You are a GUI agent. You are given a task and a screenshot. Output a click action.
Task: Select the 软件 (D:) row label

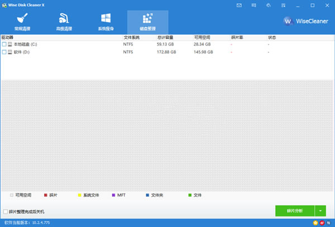point(22,52)
